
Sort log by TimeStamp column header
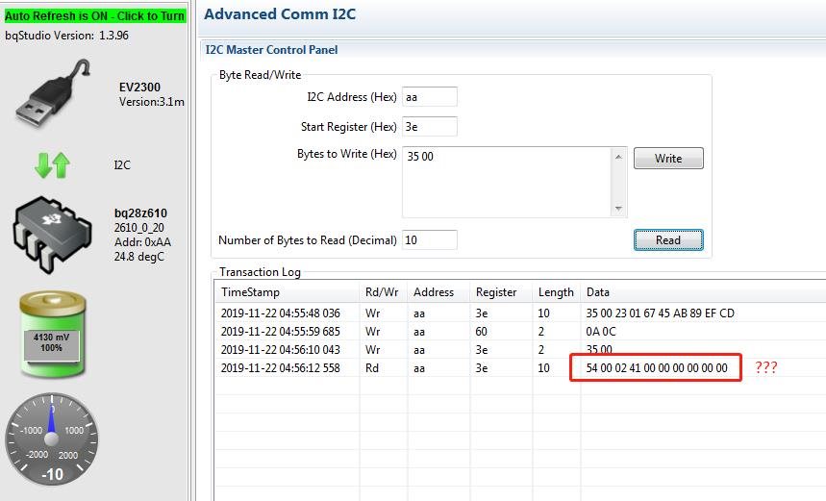click(288, 292)
